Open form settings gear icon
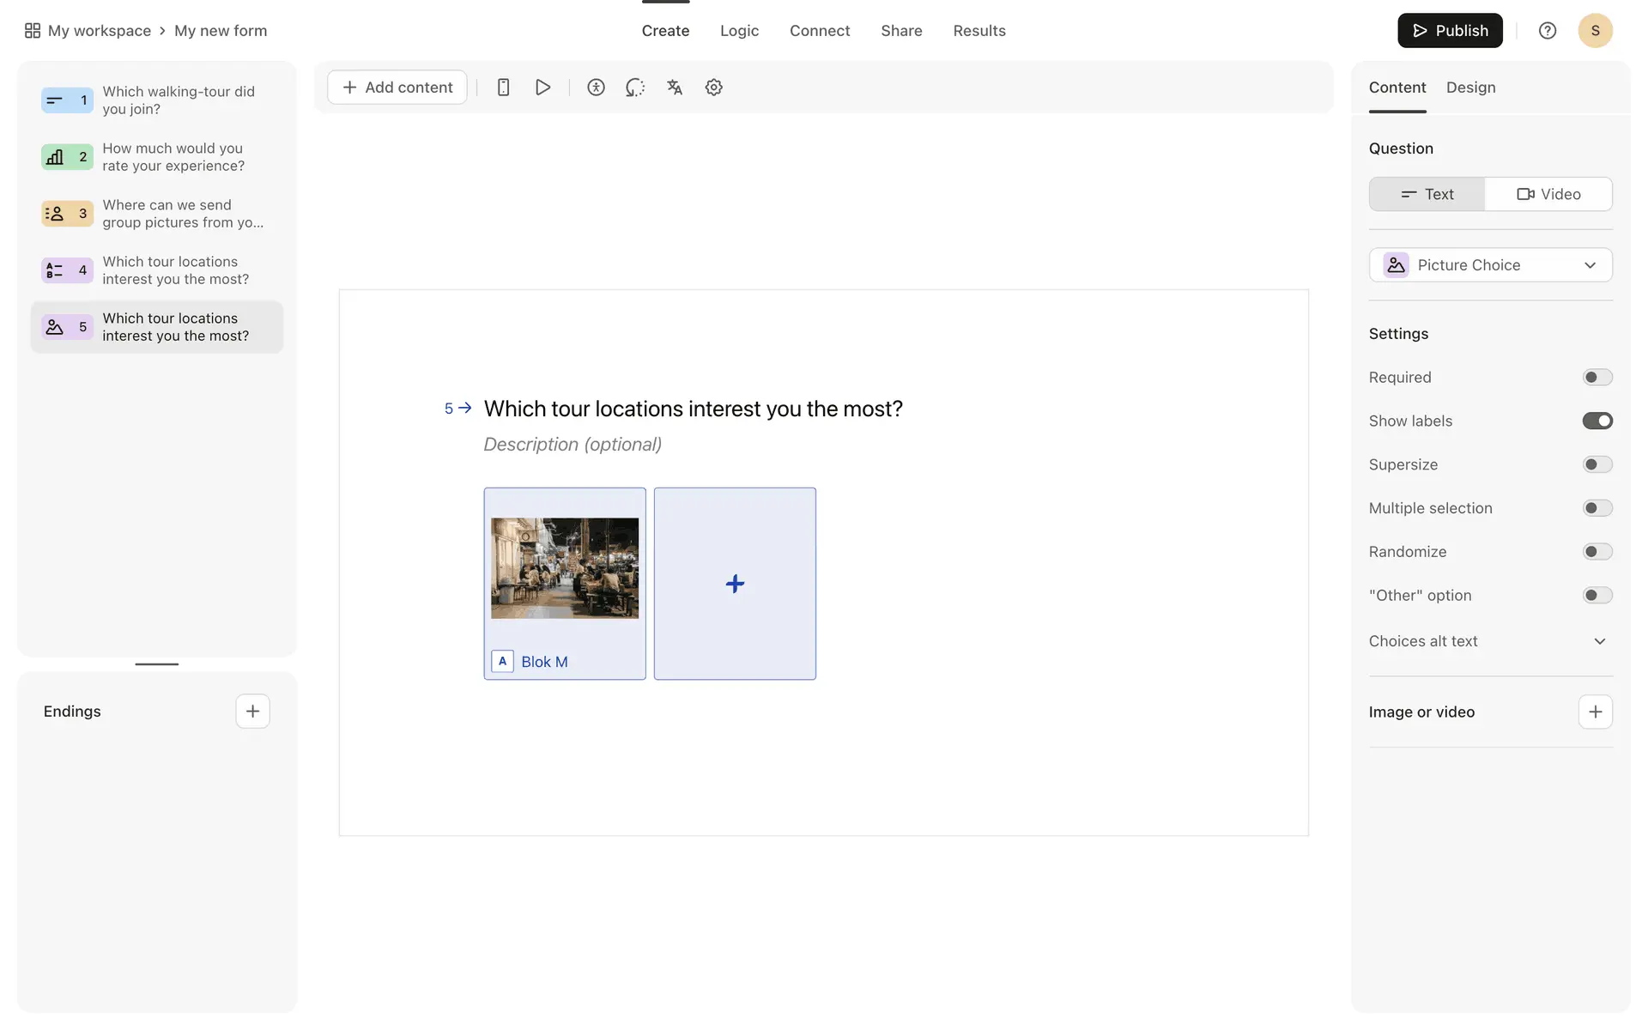 coord(713,88)
